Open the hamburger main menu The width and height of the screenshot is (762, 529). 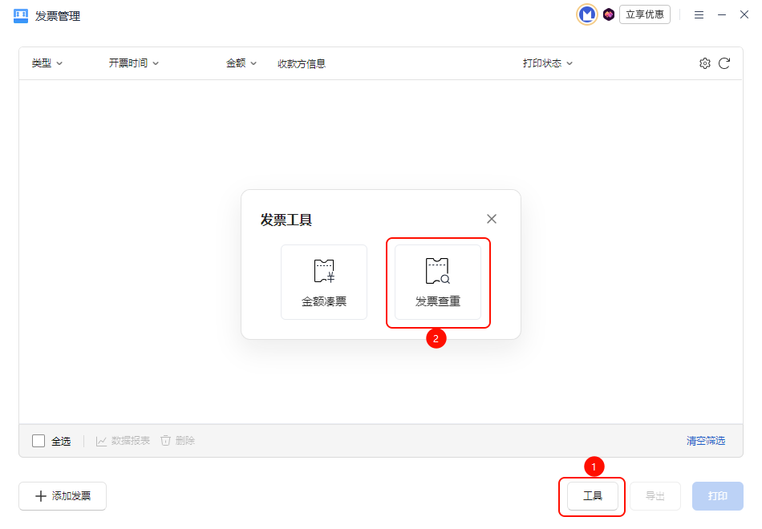(699, 15)
